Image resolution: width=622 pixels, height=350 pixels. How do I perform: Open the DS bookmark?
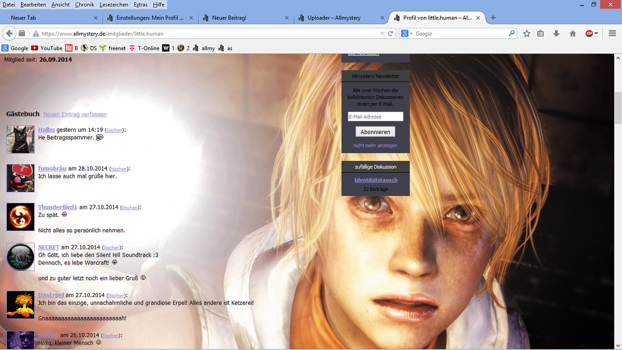click(x=89, y=48)
